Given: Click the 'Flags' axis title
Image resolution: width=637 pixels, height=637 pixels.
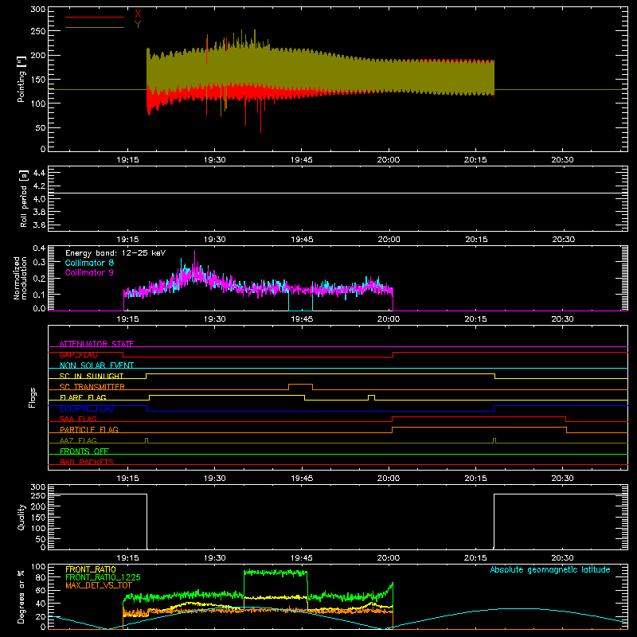Looking at the screenshot, I should pos(32,397).
